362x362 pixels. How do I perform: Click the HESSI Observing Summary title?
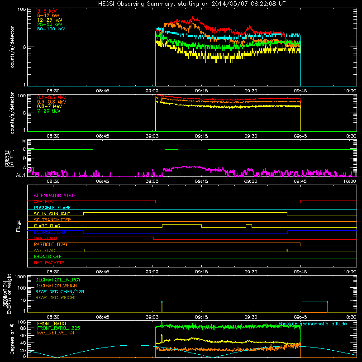coord(192,4)
